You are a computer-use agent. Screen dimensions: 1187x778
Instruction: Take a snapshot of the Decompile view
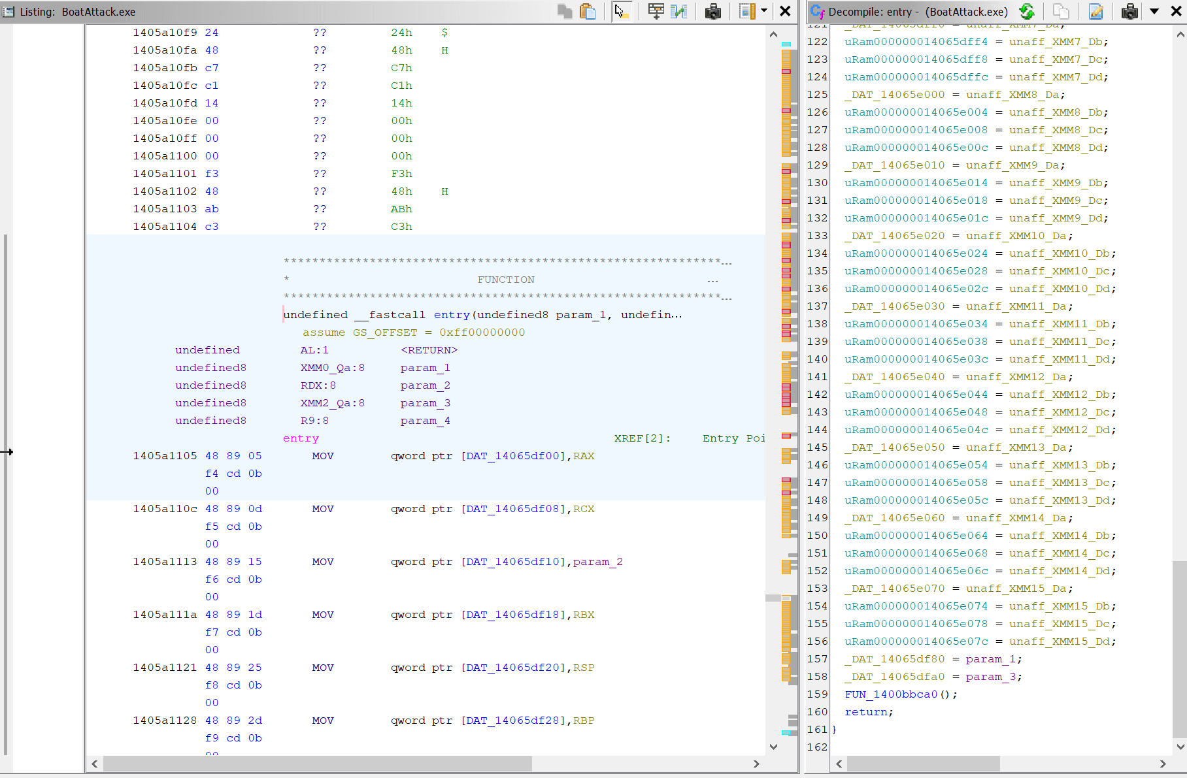coord(1129,11)
